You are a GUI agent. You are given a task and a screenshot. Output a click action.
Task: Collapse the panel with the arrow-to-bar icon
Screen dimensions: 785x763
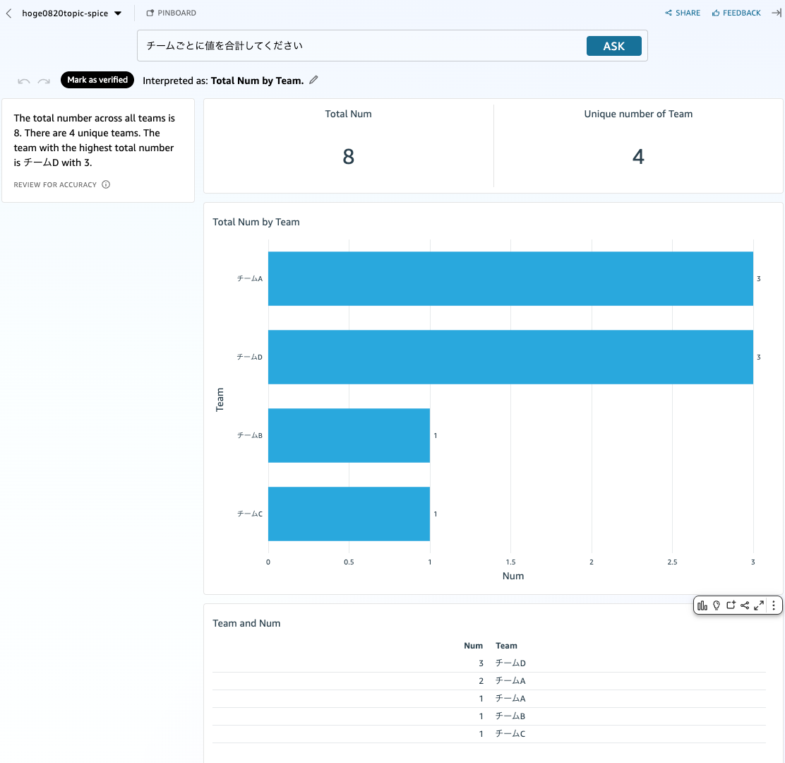[x=777, y=13]
